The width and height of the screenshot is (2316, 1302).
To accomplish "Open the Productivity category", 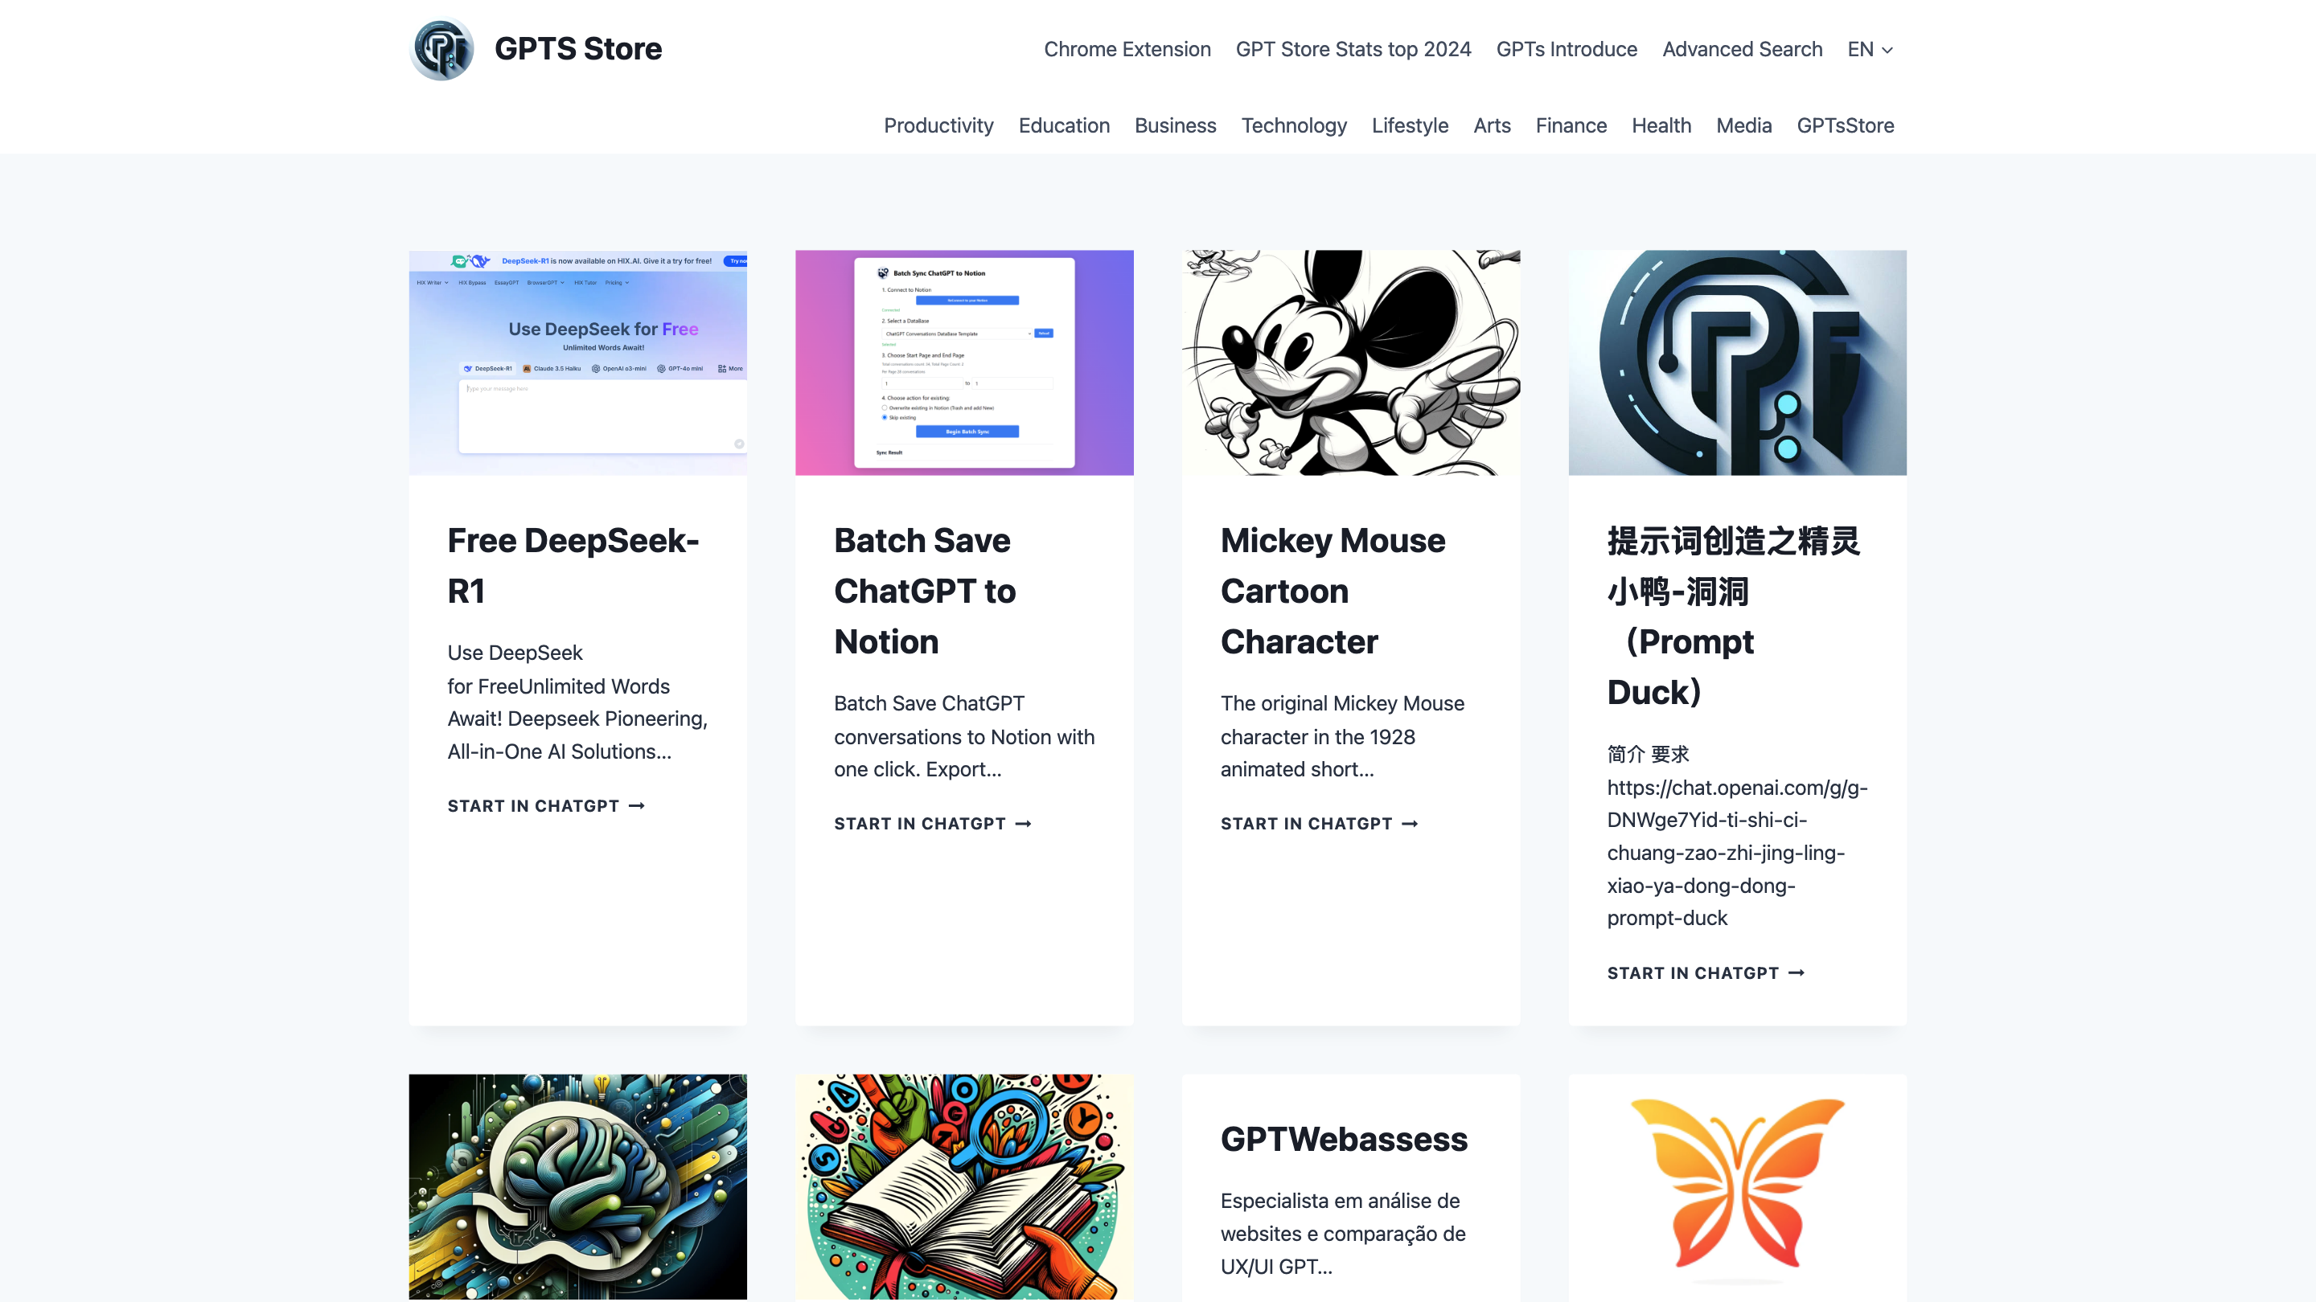I will pyautogui.click(x=938, y=126).
